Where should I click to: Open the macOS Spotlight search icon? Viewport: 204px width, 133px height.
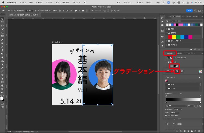[x=183, y=2]
